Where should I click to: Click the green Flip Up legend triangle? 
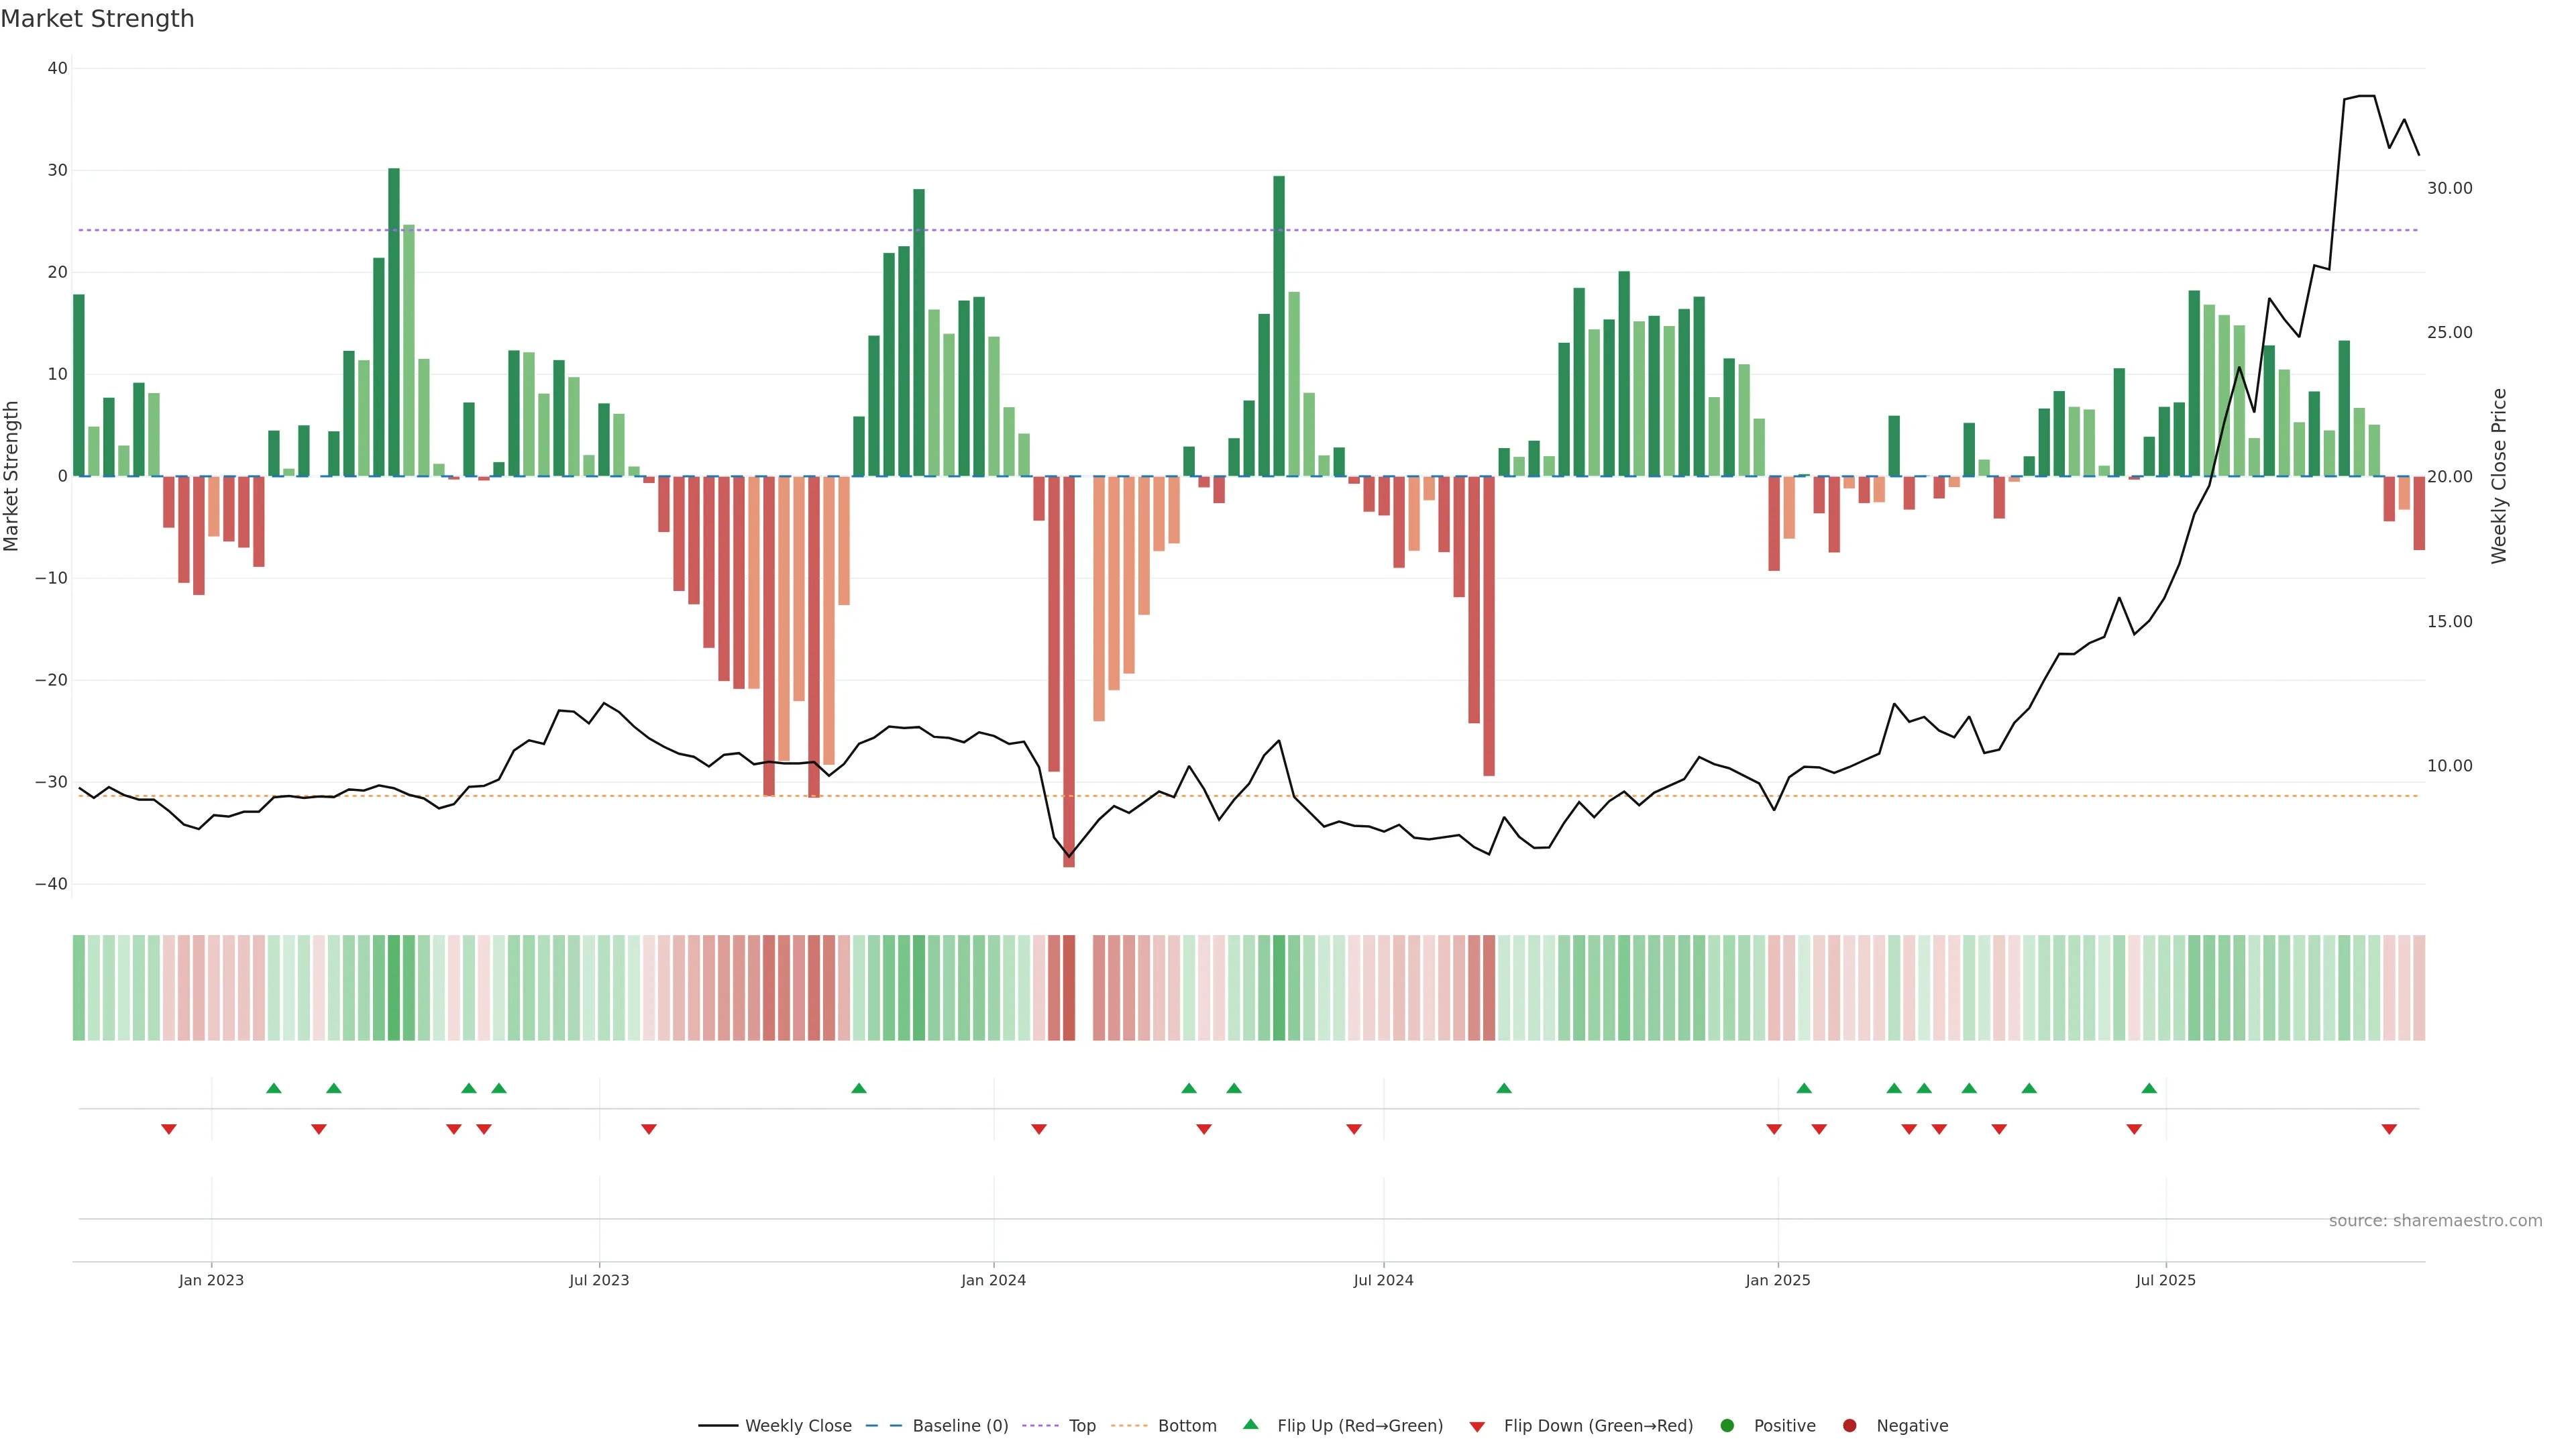click(1250, 1425)
